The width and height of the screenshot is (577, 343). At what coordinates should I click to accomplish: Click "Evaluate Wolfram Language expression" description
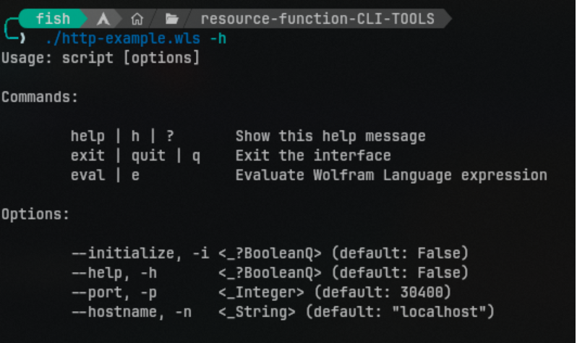pos(390,175)
